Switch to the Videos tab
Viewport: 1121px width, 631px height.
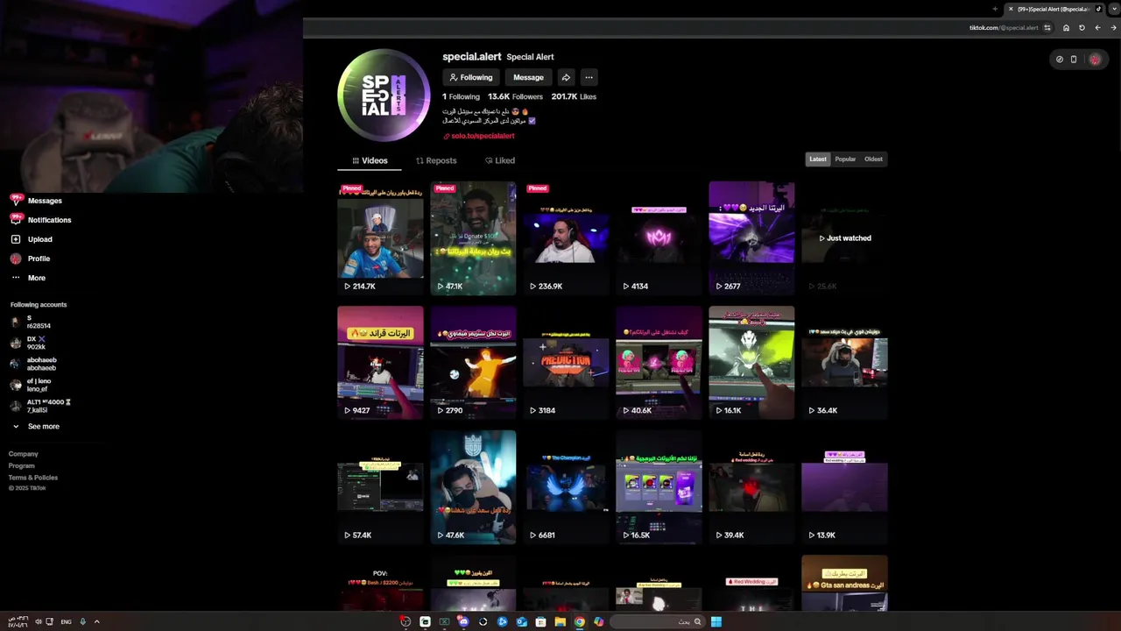click(x=370, y=160)
